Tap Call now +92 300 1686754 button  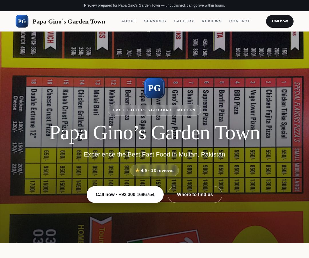(125, 194)
